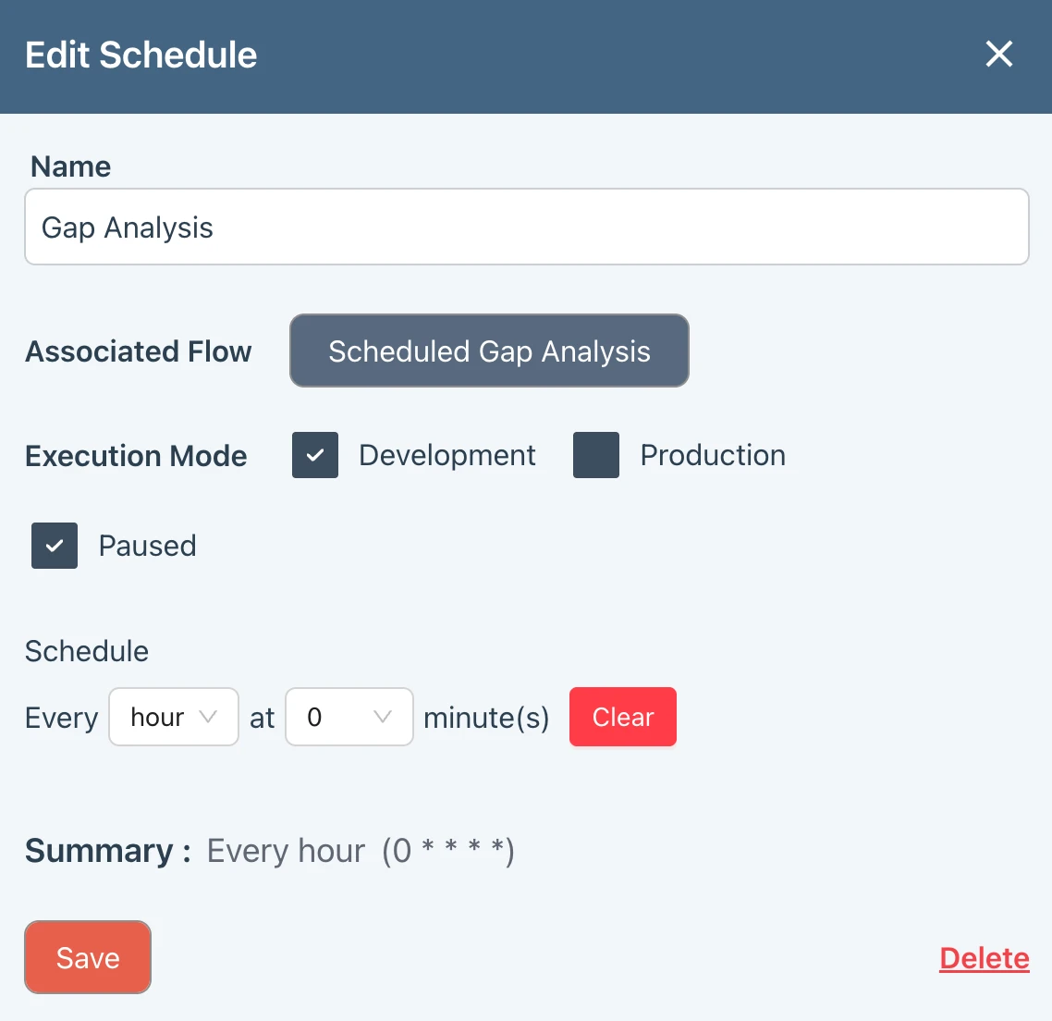Click the Execution Mode label
Image resolution: width=1052 pixels, height=1021 pixels.
tap(136, 456)
